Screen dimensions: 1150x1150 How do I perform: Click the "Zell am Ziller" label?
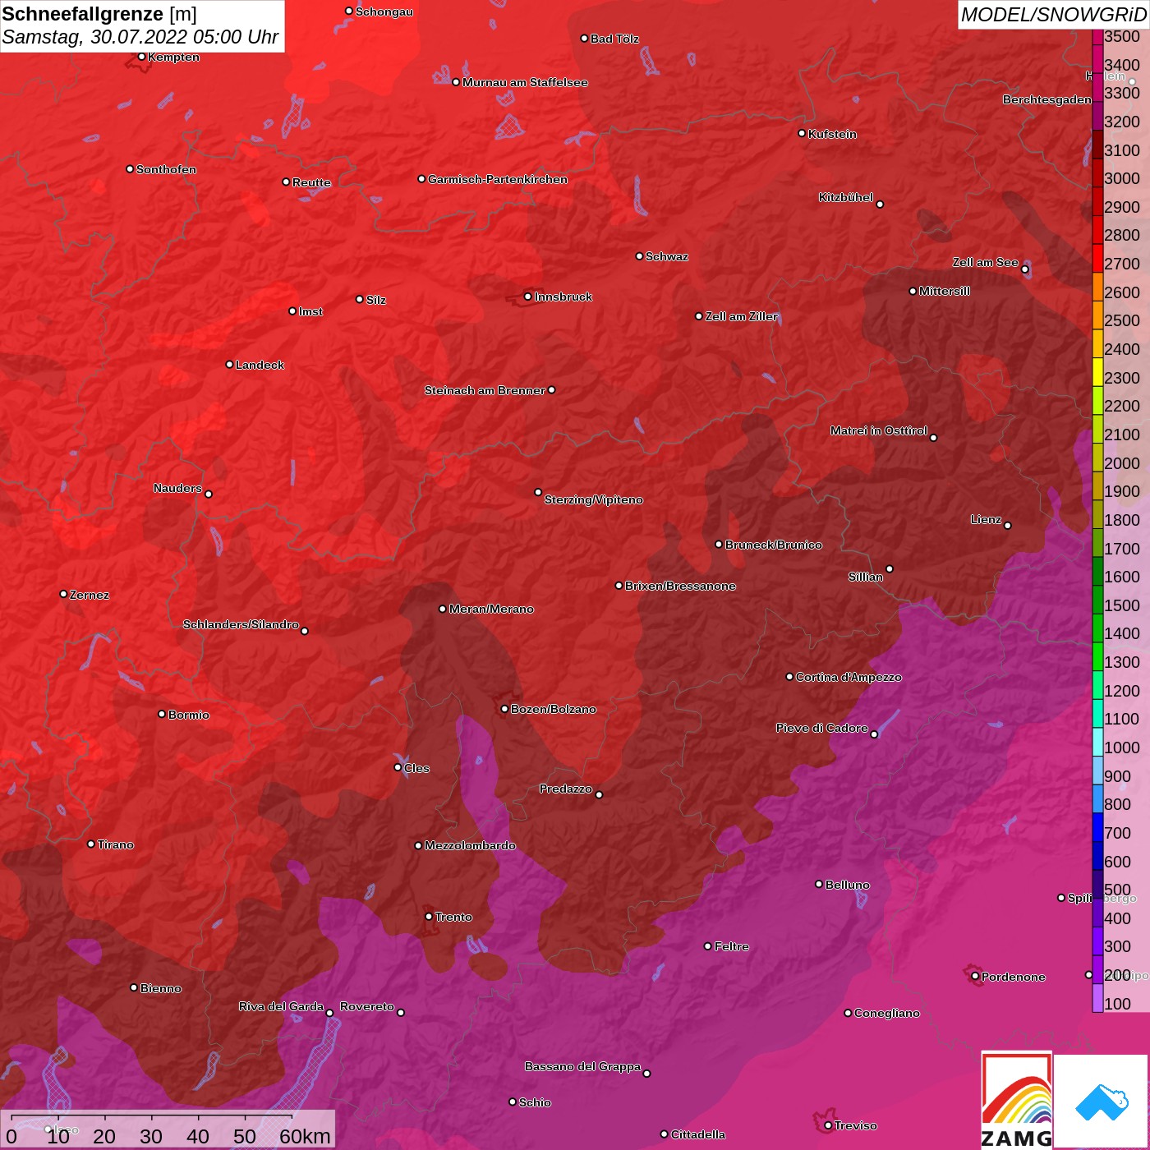coord(742,316)
